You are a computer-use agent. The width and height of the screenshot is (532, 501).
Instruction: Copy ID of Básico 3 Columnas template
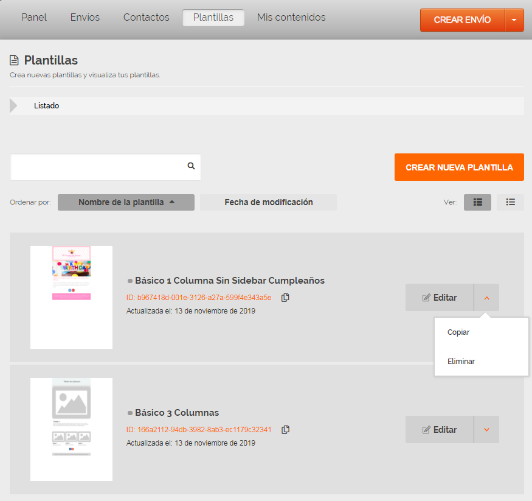[285, 430]
